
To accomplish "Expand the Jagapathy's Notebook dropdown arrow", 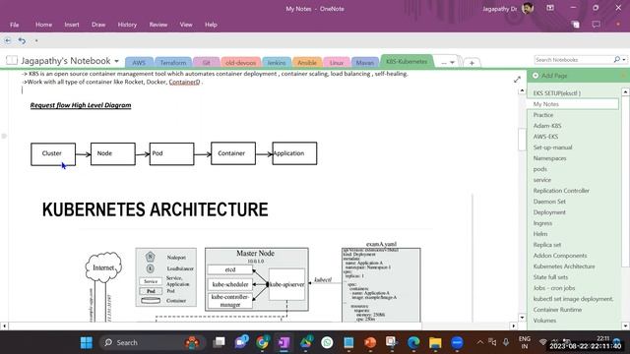I will point(116,61).
